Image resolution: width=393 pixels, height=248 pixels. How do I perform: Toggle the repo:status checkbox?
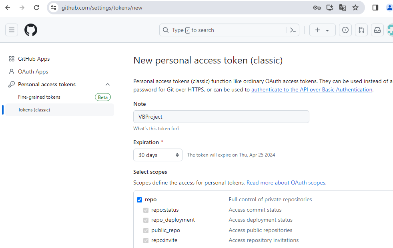[146, 210]
